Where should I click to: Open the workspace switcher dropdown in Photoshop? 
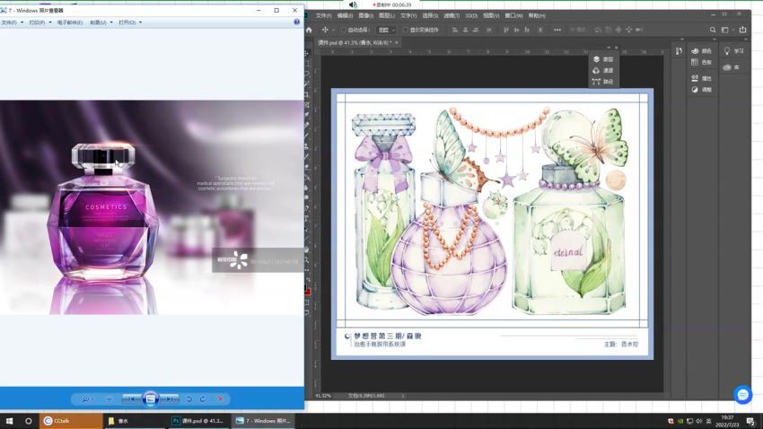pyautogui.click(x=727, y=30)
